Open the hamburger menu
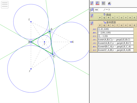 [x=5, y=5]
